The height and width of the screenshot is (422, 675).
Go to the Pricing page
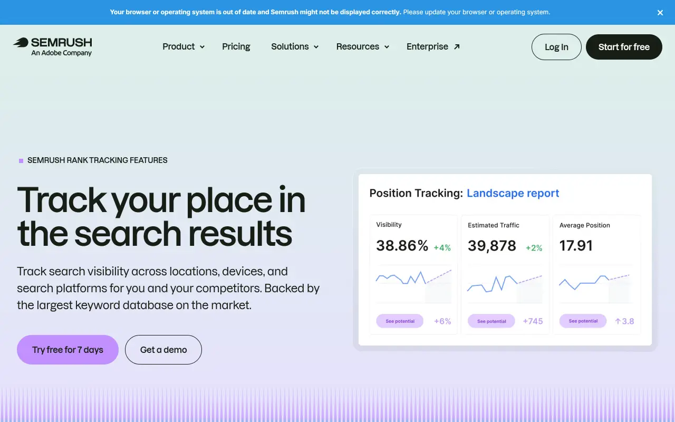(236, 46)
